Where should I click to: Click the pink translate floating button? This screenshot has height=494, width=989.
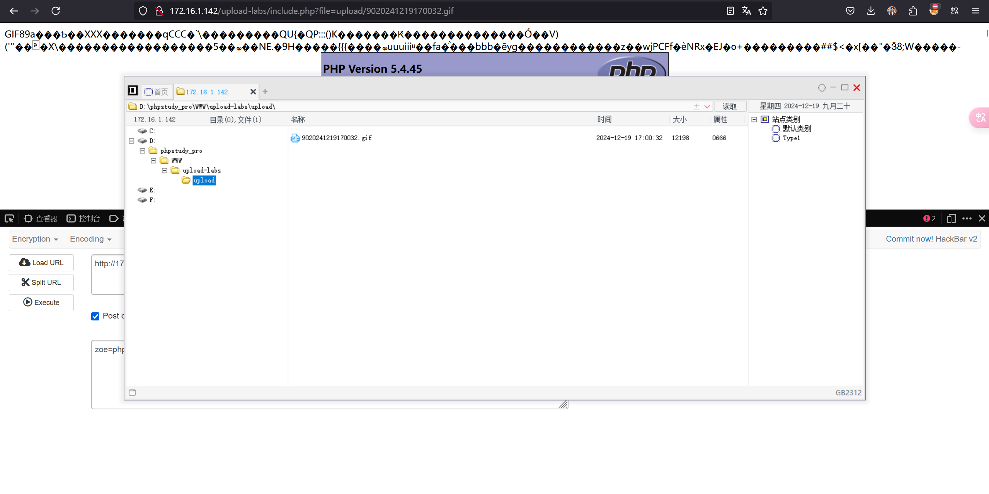[x=980, y=118]
